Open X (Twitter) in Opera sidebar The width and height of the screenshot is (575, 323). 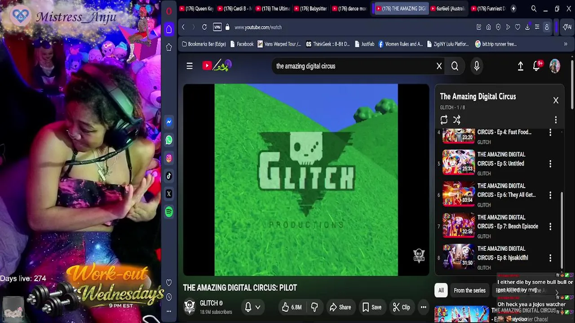(169, 194)
